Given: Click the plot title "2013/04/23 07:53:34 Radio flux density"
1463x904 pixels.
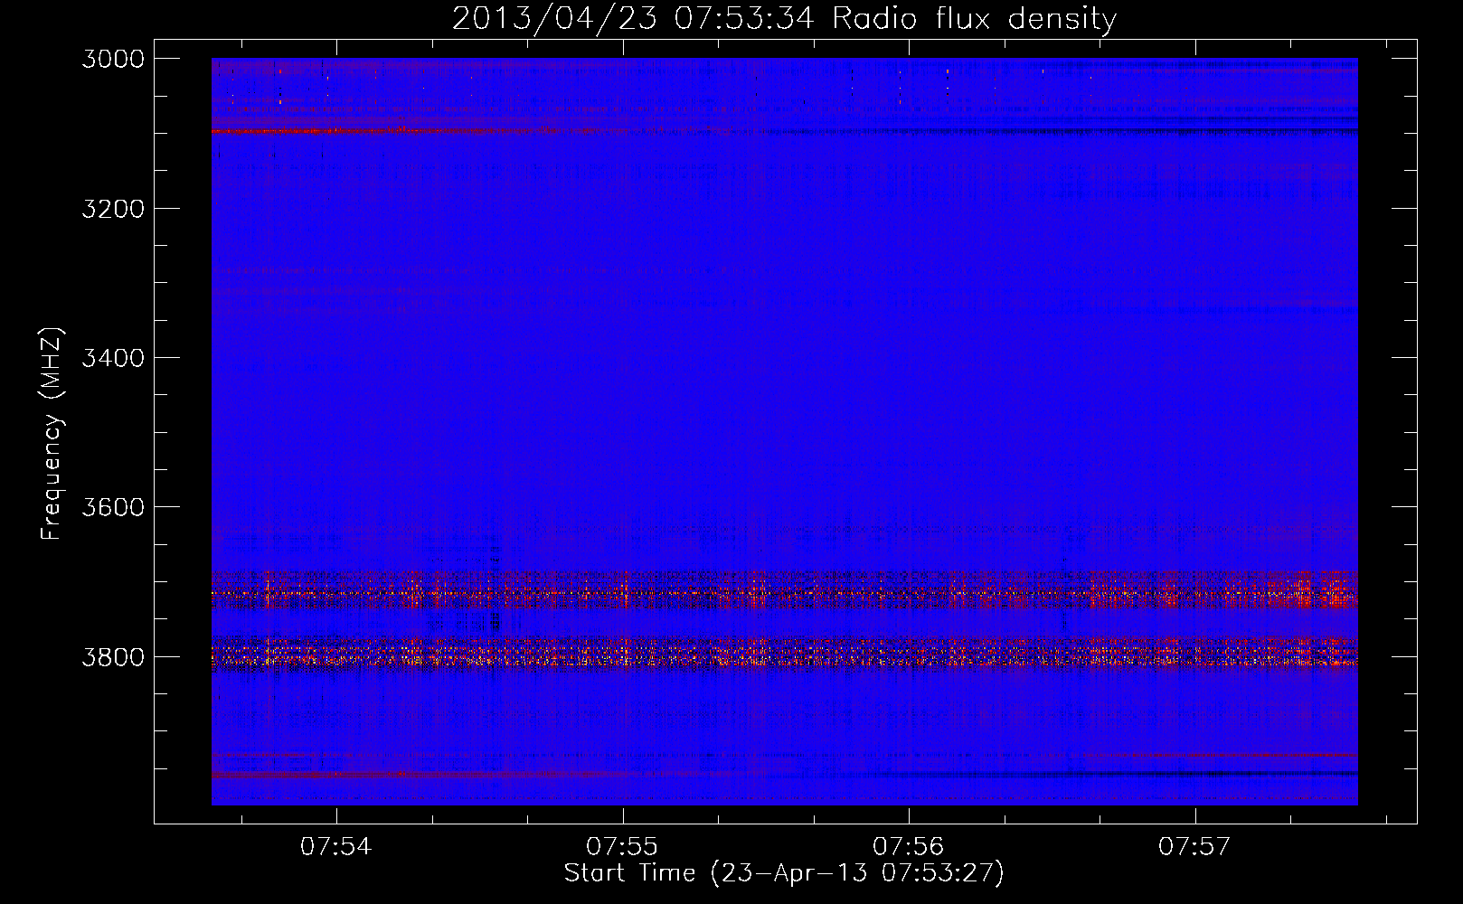Looking at the screenshot, I should (784, 19).
